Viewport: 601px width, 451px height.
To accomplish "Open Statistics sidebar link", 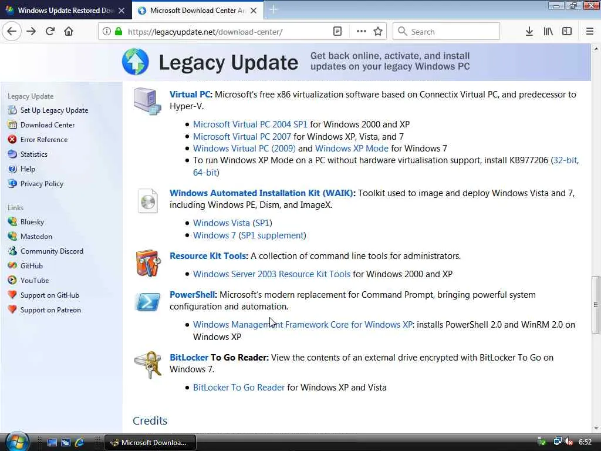I will [x=33, y=154].
